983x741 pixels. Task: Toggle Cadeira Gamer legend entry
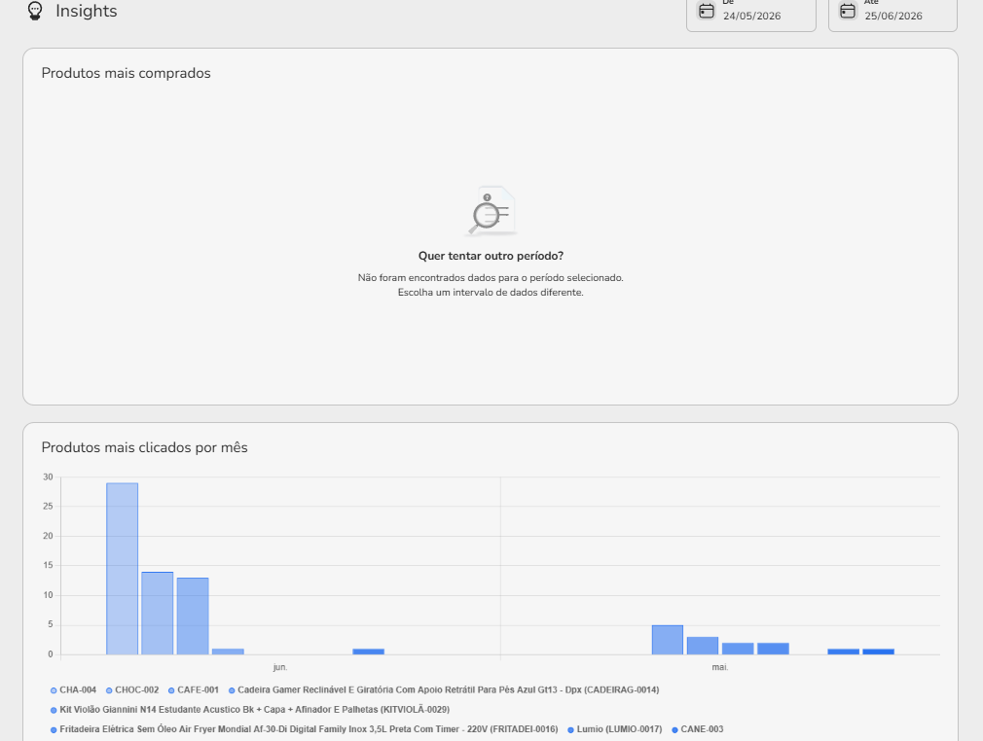(444, 690)
